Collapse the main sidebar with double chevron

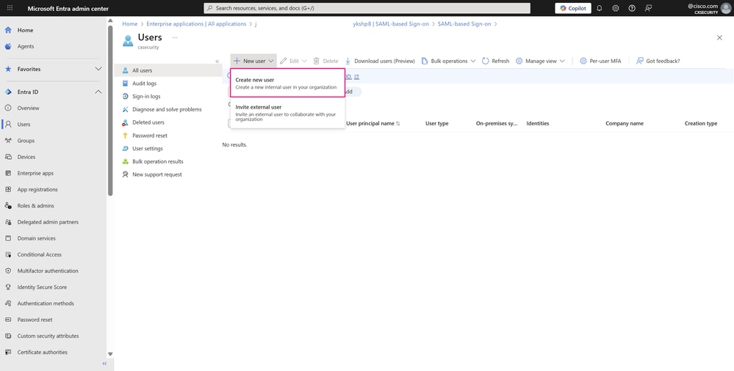point(104,364)
